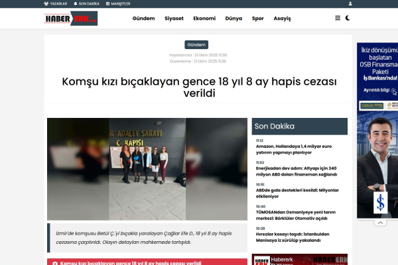The width and height of the screenshot is (398, 265).
Task: Click camera icon in red caption bar
Action: (55, 263)
